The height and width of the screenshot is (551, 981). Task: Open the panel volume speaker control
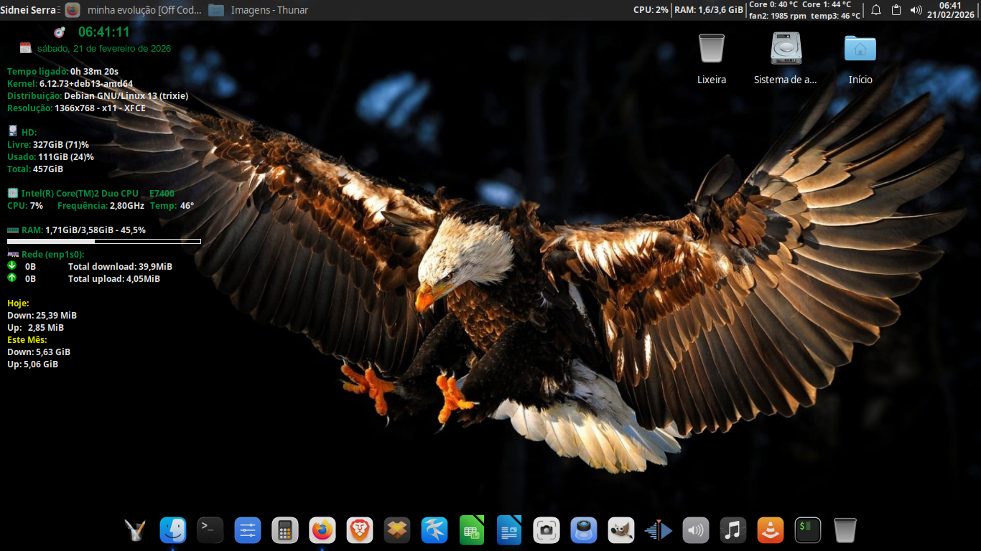pos(916,10)
